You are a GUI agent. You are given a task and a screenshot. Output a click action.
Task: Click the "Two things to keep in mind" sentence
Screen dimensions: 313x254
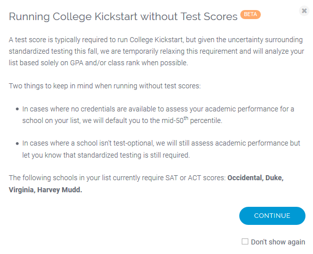105,86
